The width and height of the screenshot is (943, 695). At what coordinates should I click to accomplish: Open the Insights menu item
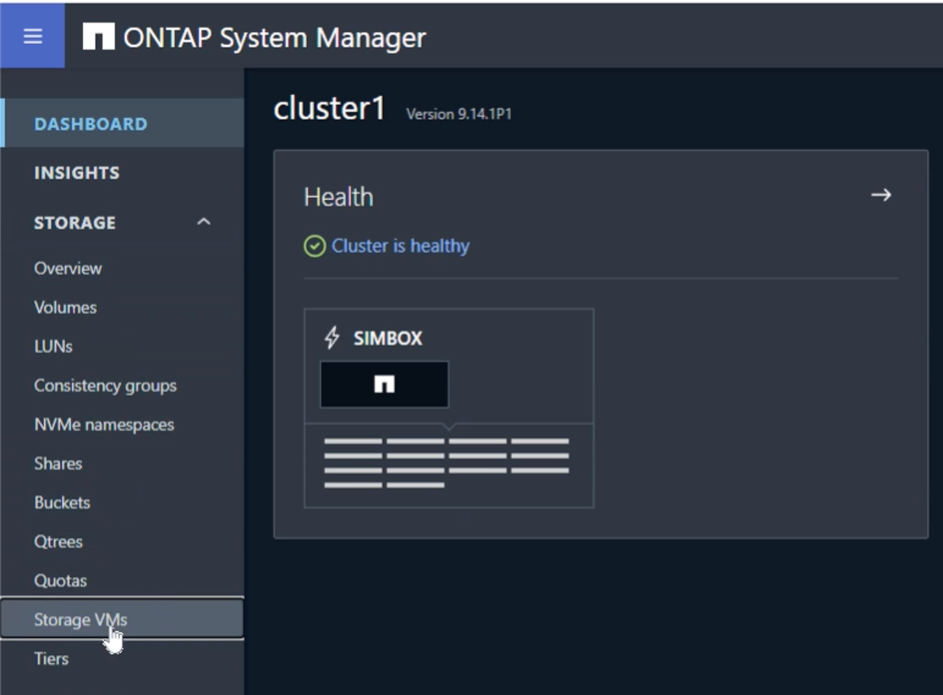(x=77, y=173)
